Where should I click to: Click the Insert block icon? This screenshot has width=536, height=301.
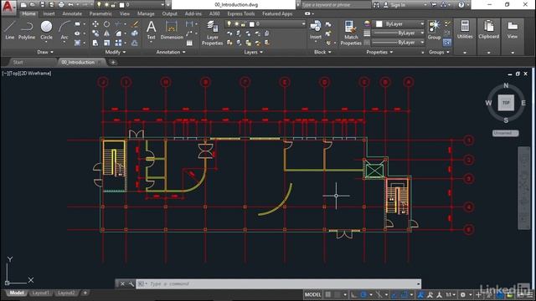point(315,29)
